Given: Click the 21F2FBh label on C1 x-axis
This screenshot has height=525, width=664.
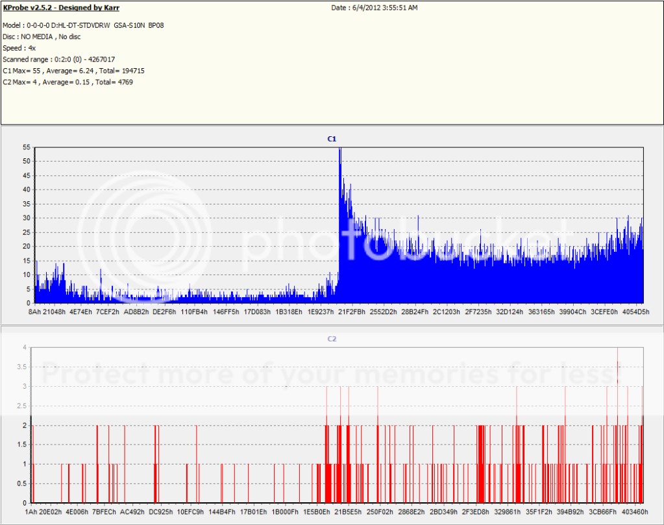Looking at the screenshot, I should click(353, 312).
